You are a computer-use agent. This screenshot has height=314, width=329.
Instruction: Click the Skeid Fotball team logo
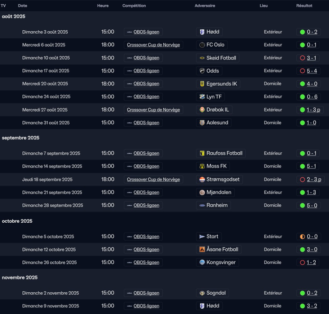coord(202,58)
